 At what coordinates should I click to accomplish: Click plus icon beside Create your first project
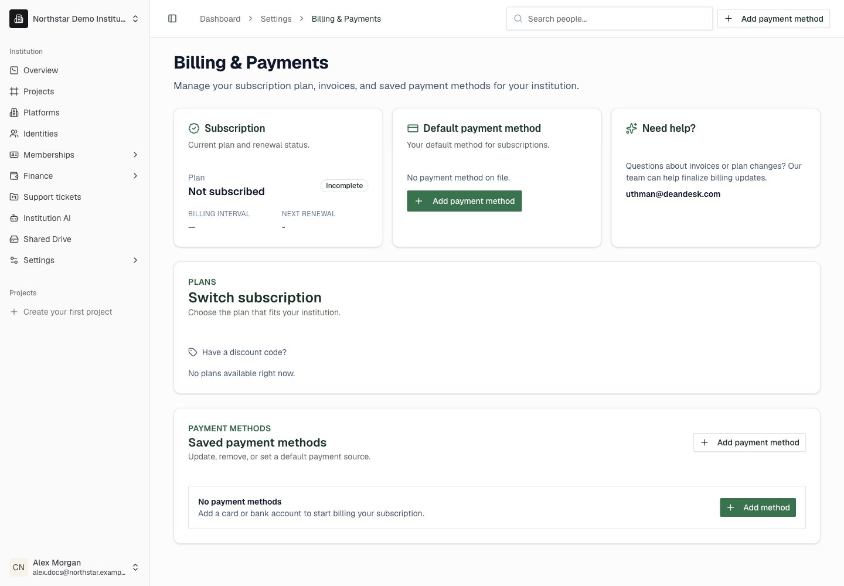tap(14, 312)
